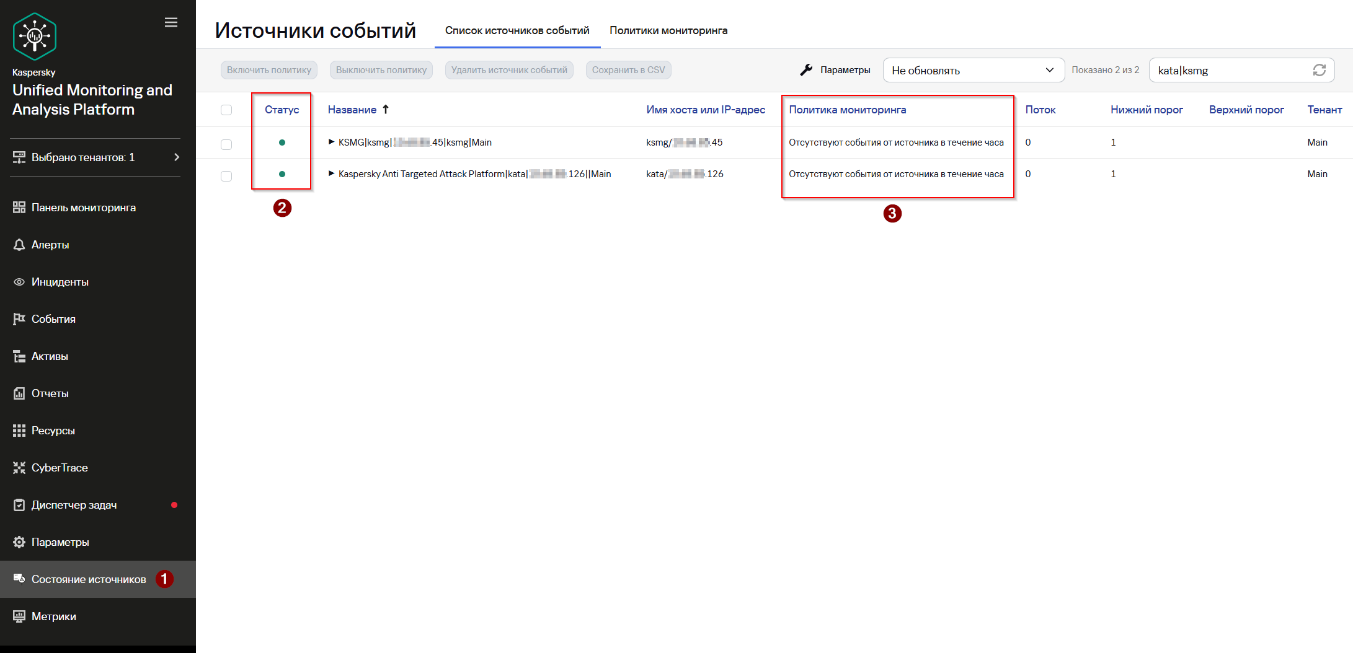1353x653 pixels.
Task: Click the Диспетчер задач clipboard icon
Action: 19,505
